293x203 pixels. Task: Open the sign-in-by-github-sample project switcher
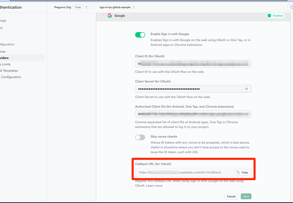[x=115, y=7]
